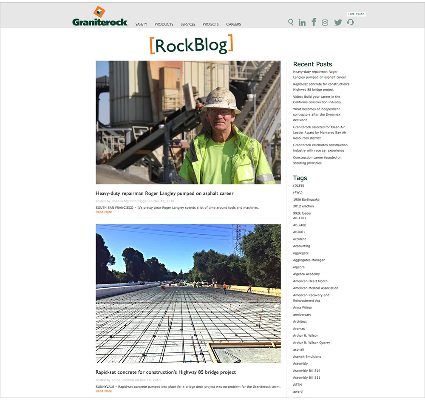Open the SAFETY menu
This screenshot has width=425, height=400.
(x=141, y=24)
